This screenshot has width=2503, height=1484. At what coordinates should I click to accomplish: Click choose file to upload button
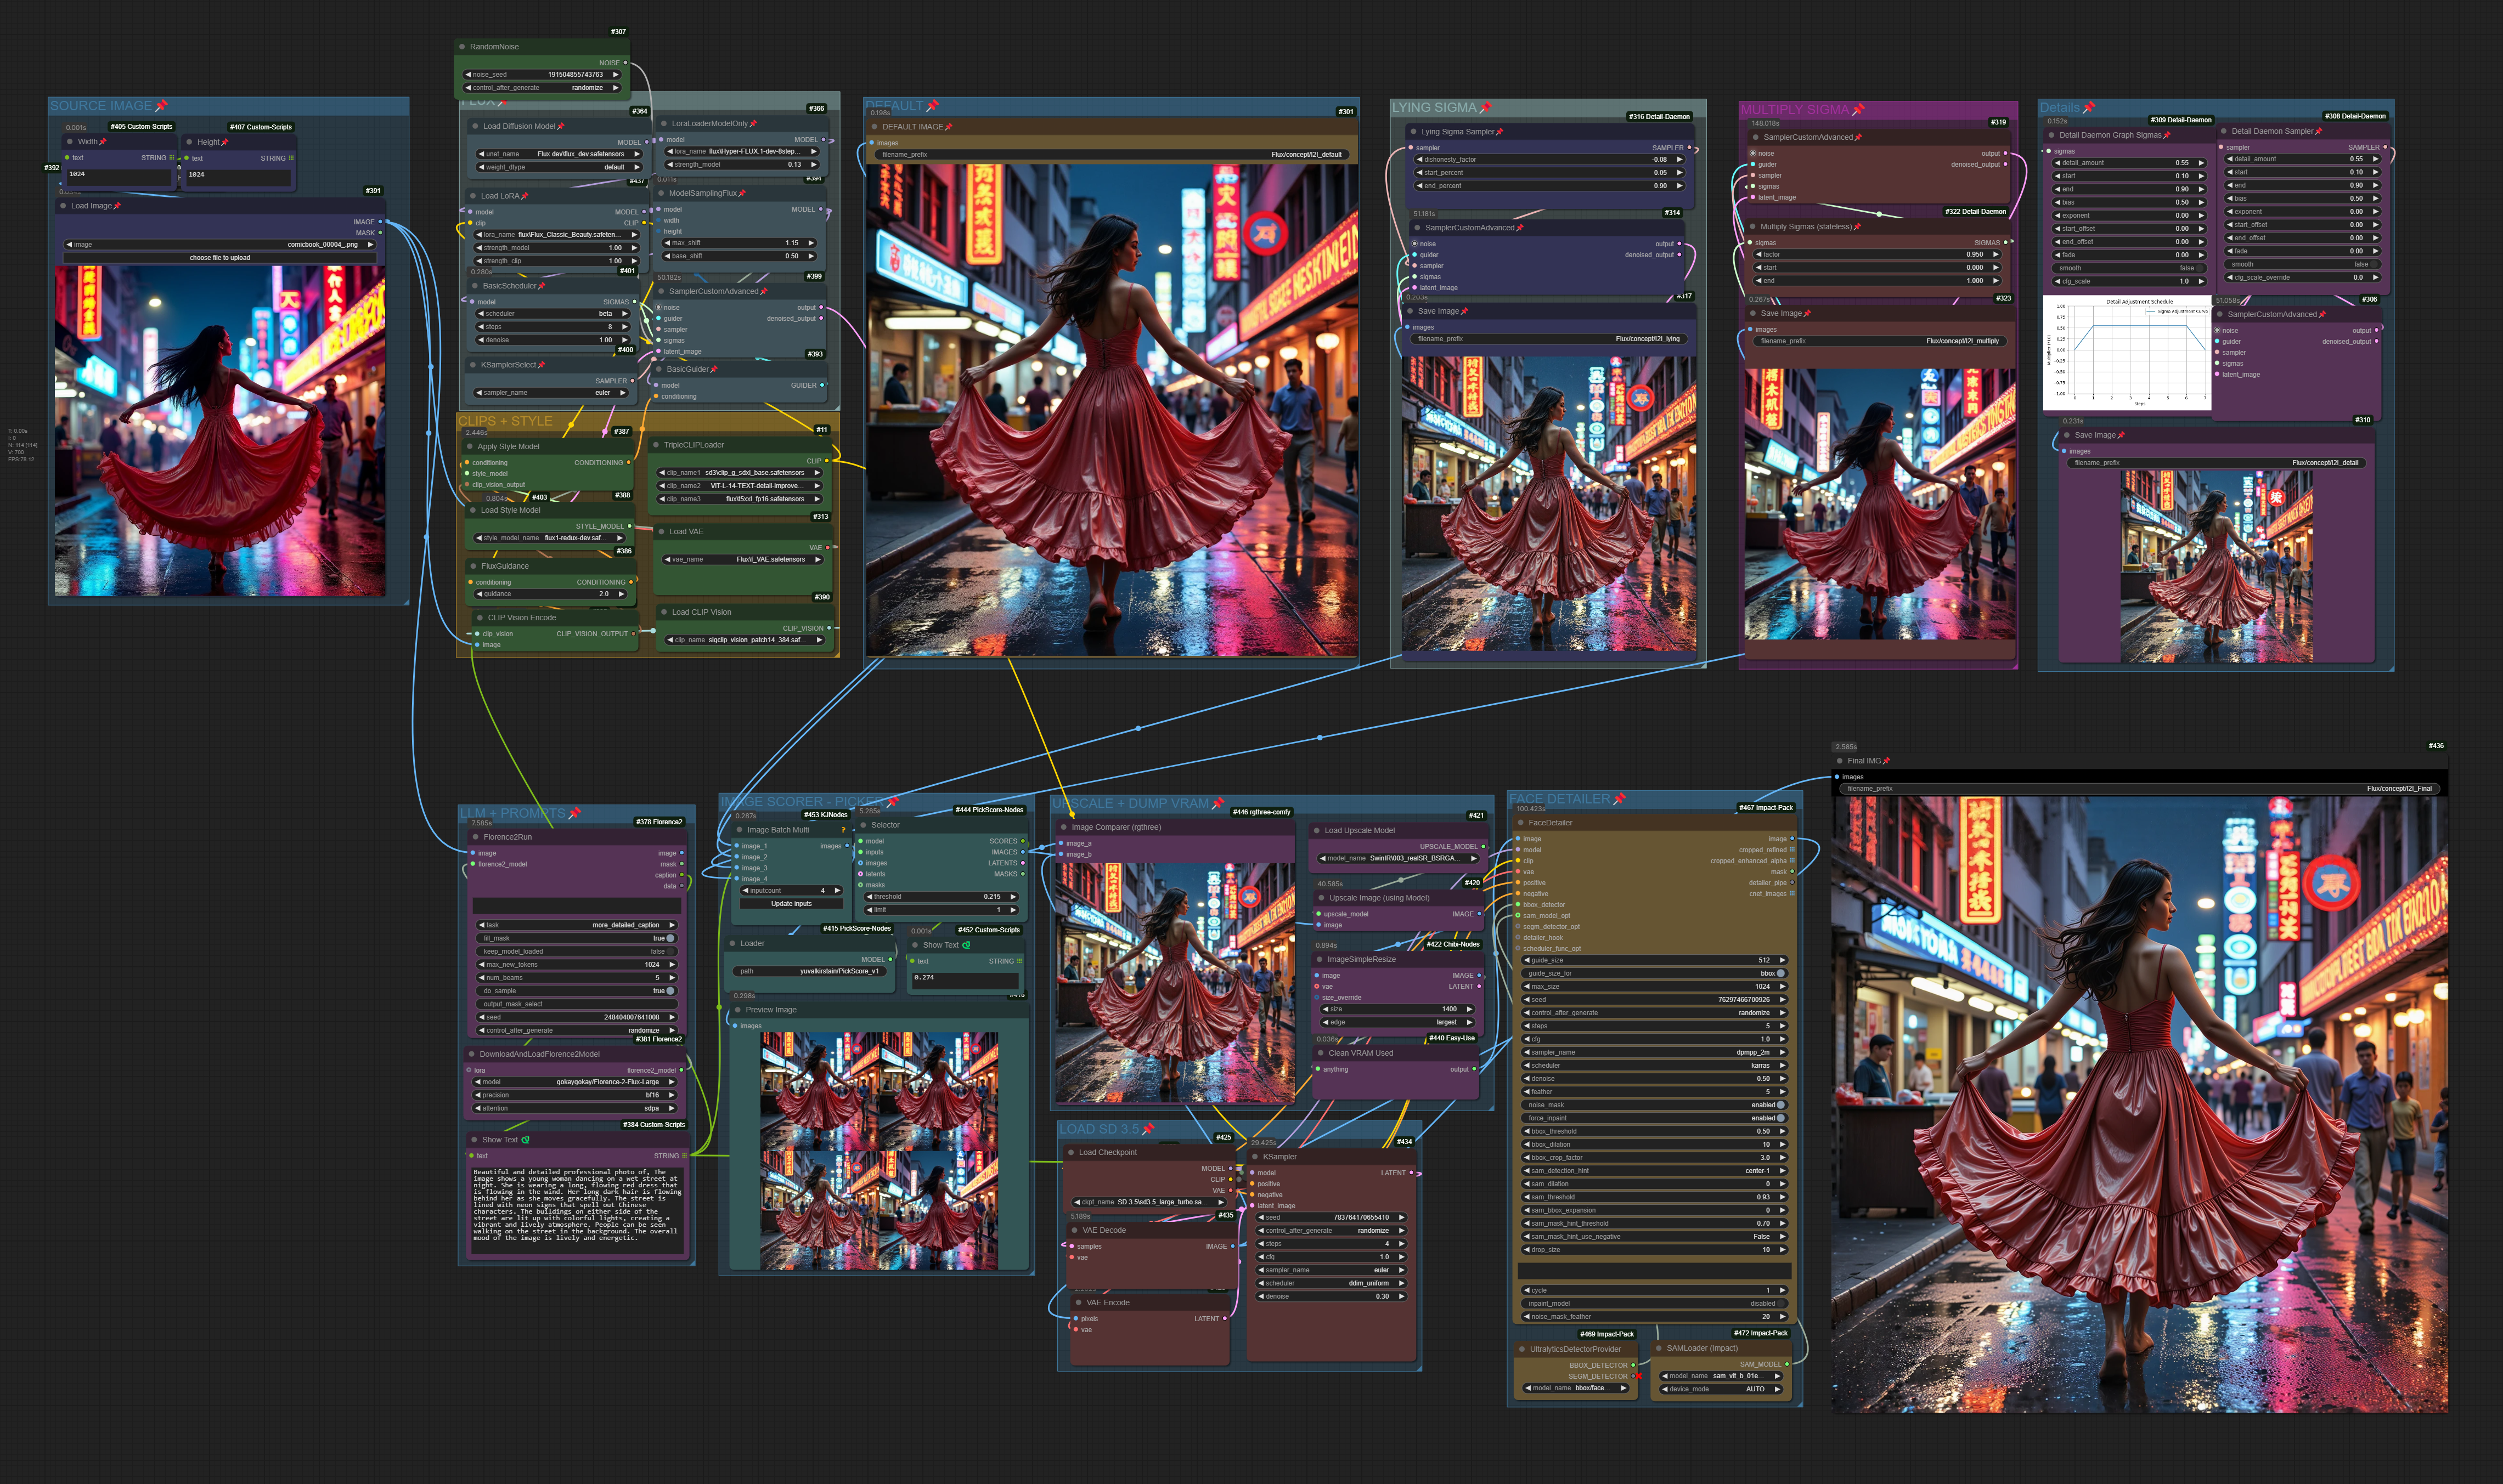click(x=220, y=258)
